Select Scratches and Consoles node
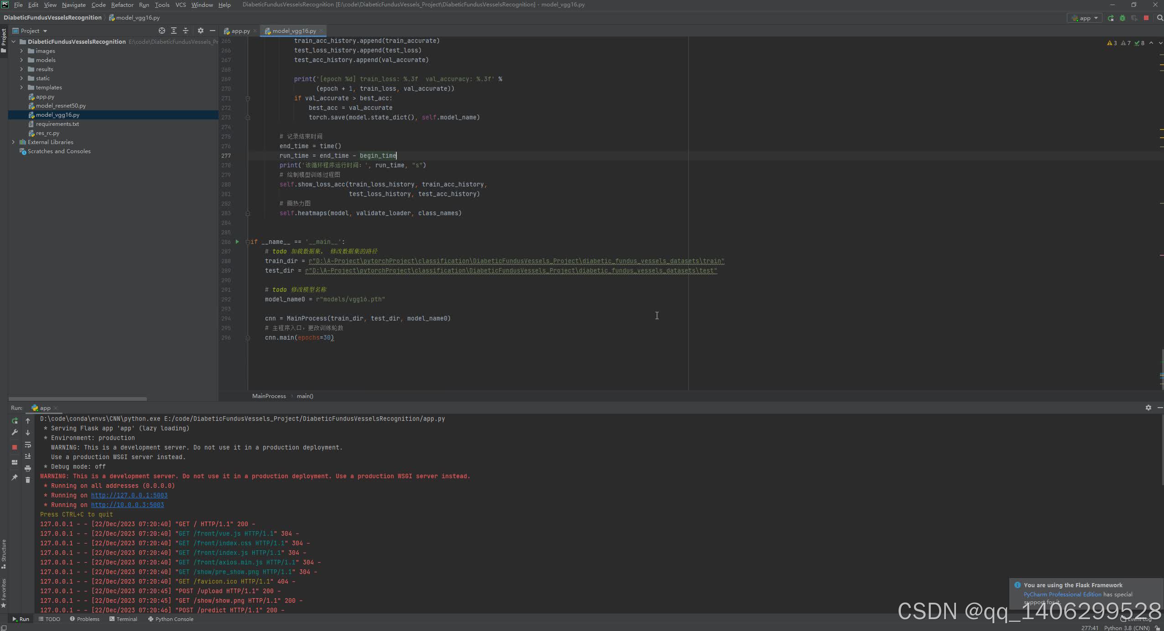The width and height of the screenshot is (1164, 631). [x=59, y=151]
